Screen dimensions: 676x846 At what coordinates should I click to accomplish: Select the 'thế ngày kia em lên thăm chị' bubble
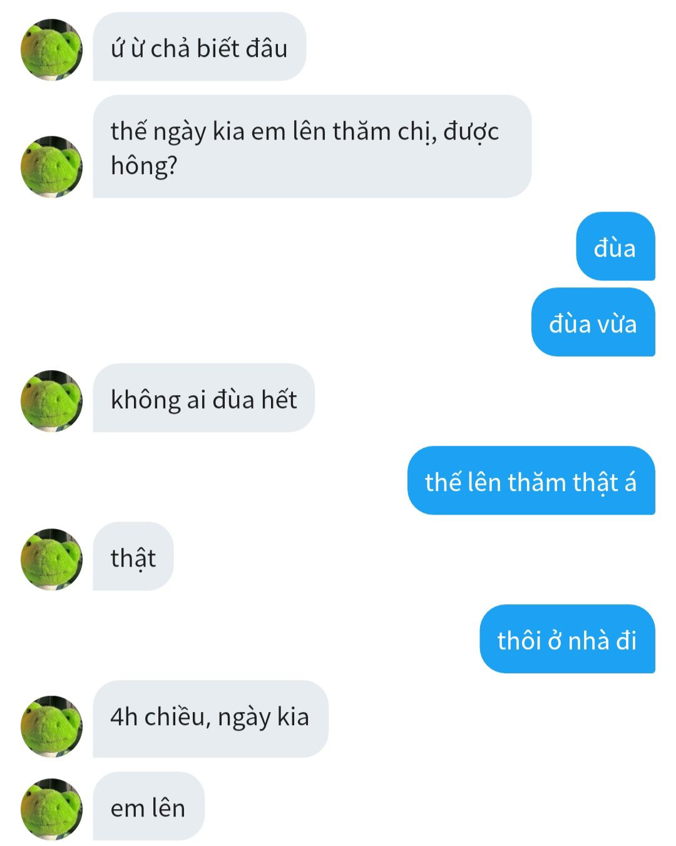312,147
